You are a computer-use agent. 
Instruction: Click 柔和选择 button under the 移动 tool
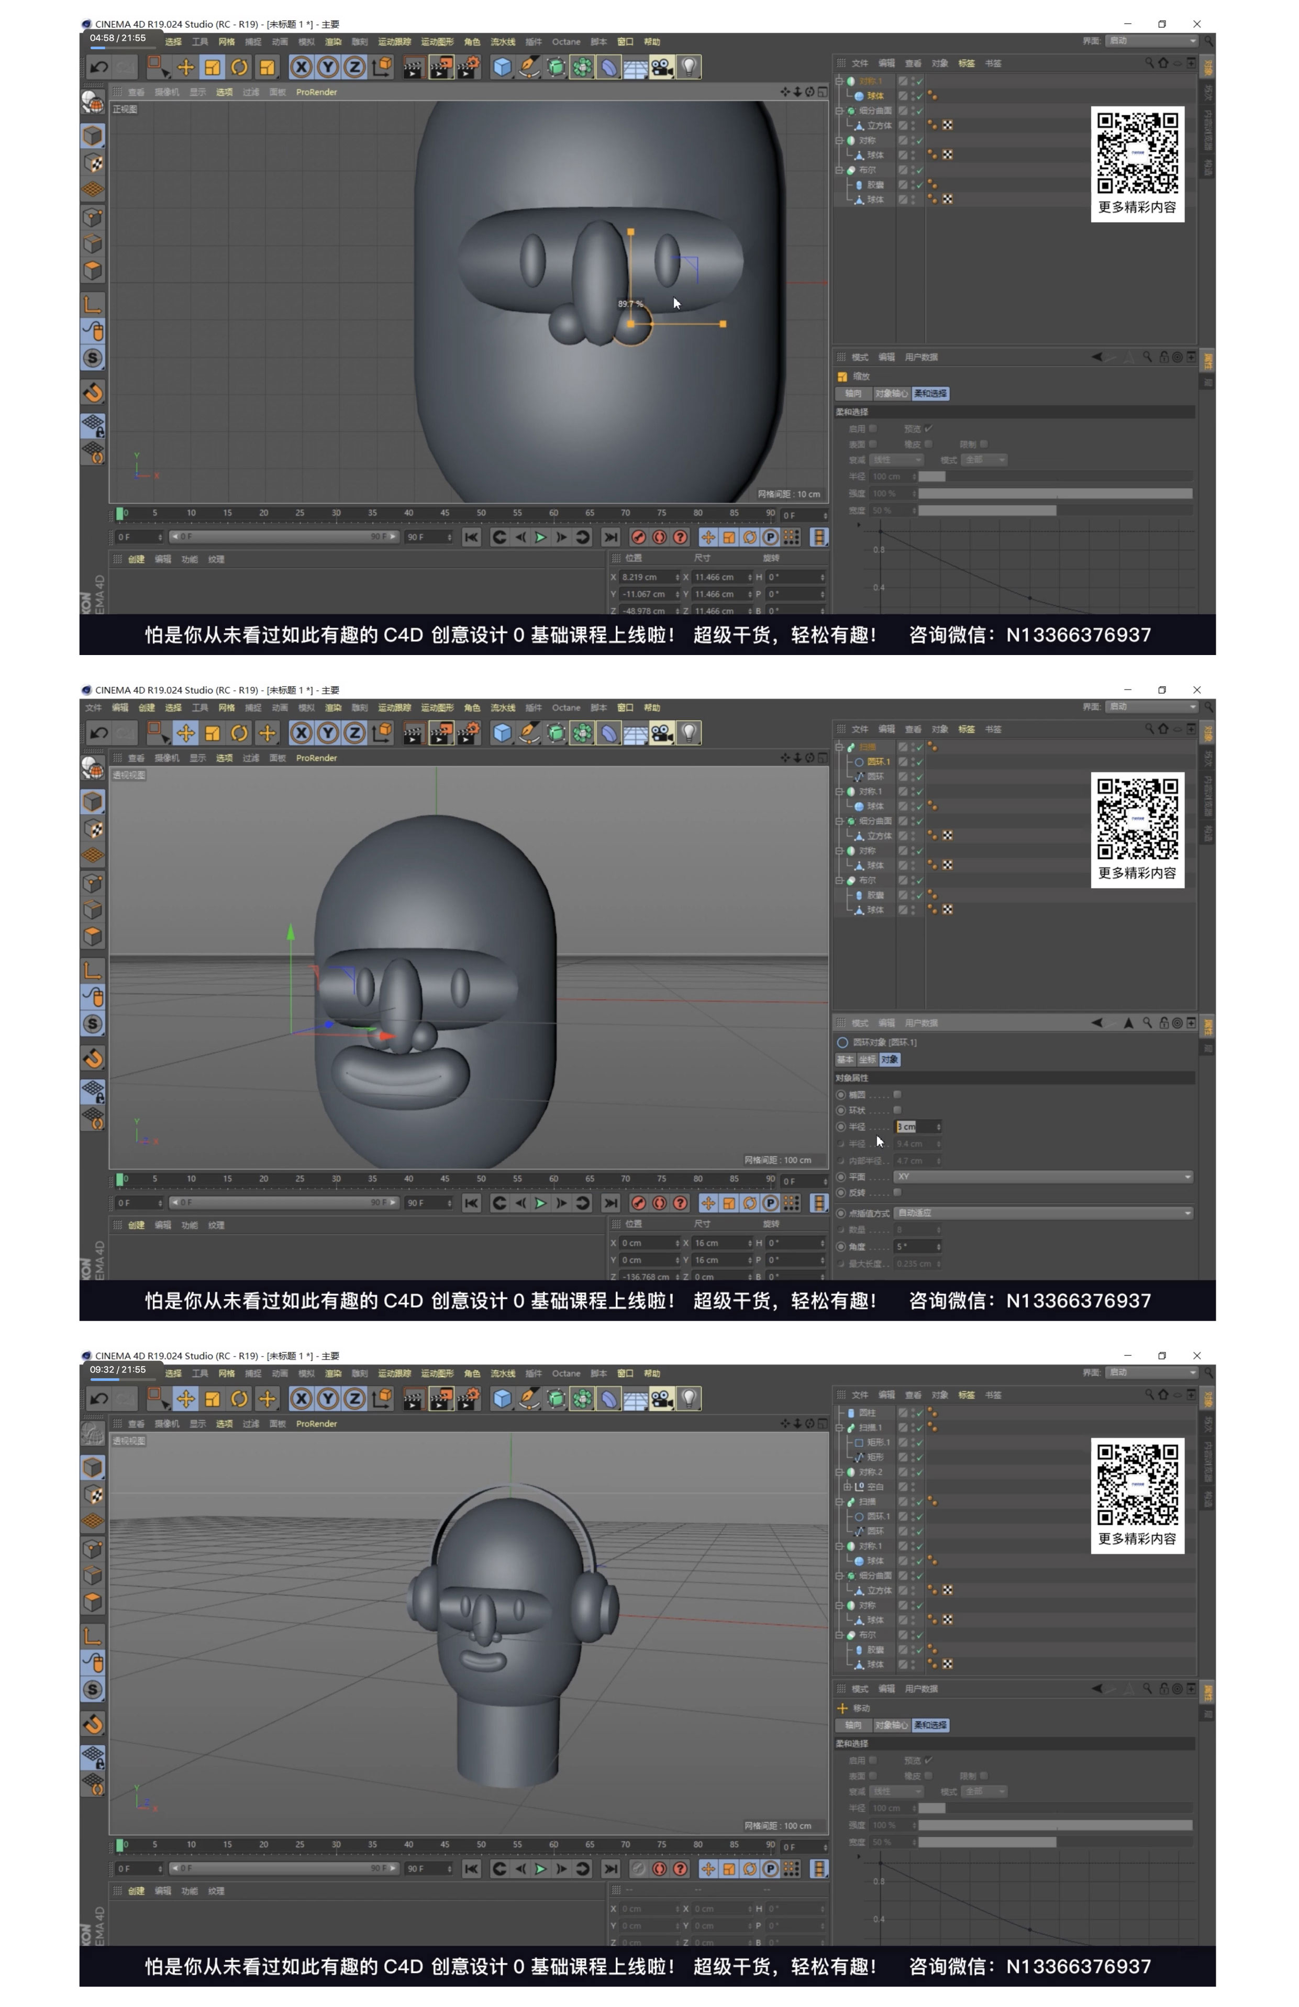[930, 1725]
